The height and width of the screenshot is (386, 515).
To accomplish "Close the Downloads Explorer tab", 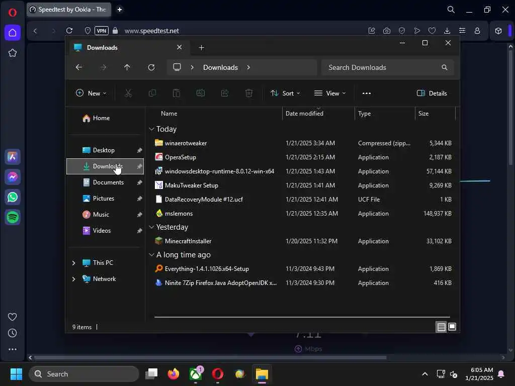I will click(x=180, y=47).
